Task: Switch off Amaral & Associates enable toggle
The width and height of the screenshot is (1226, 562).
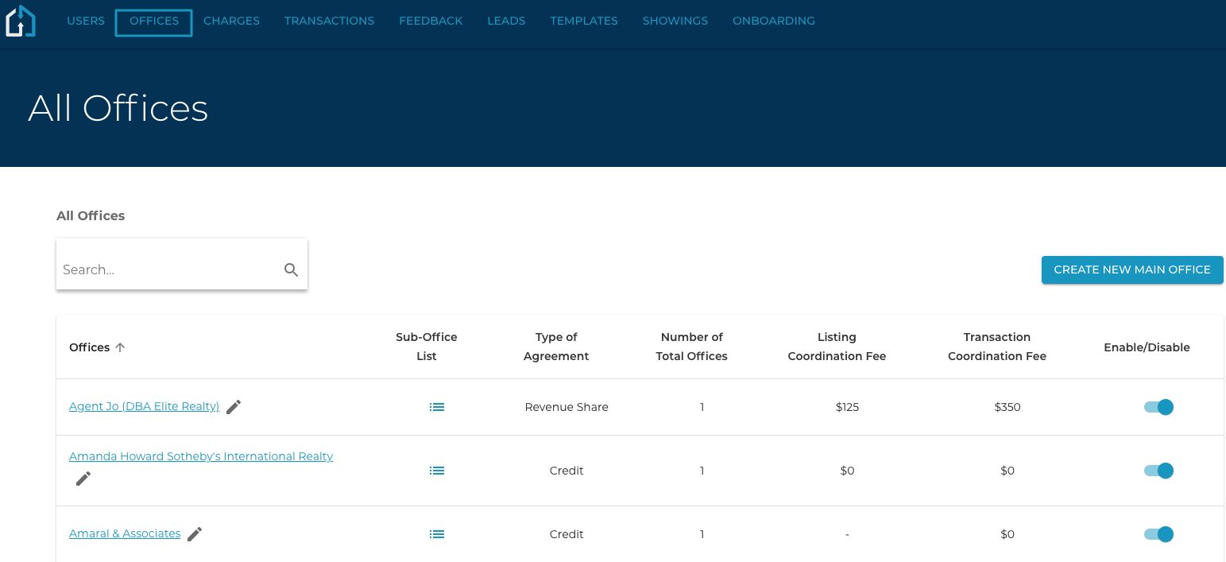Action: (1158, 534)
